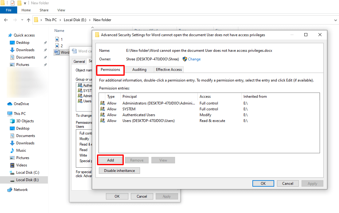Click This PC in the address breadcrumb

coord(51,20)
